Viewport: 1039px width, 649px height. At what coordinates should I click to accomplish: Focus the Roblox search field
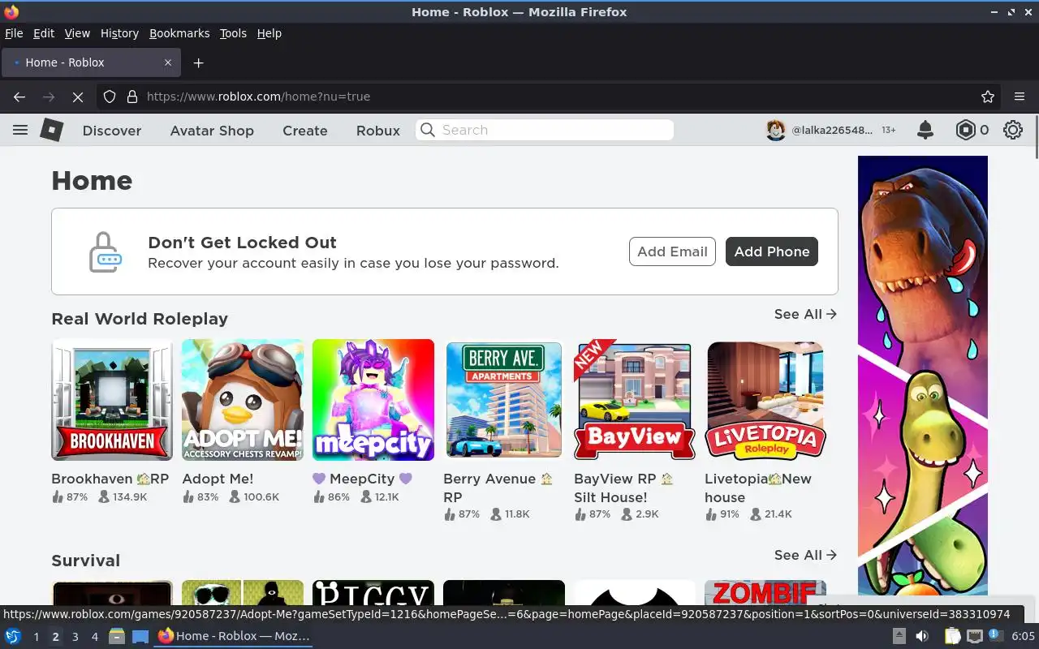pyautogui.click(x=545, y=130)
